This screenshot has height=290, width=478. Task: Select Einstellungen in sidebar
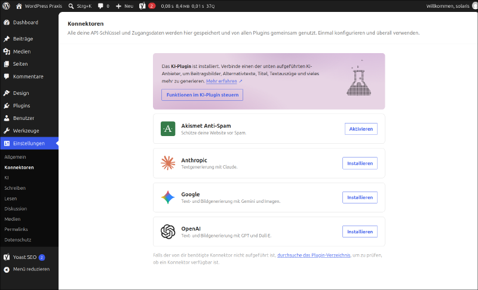(29, 143)
